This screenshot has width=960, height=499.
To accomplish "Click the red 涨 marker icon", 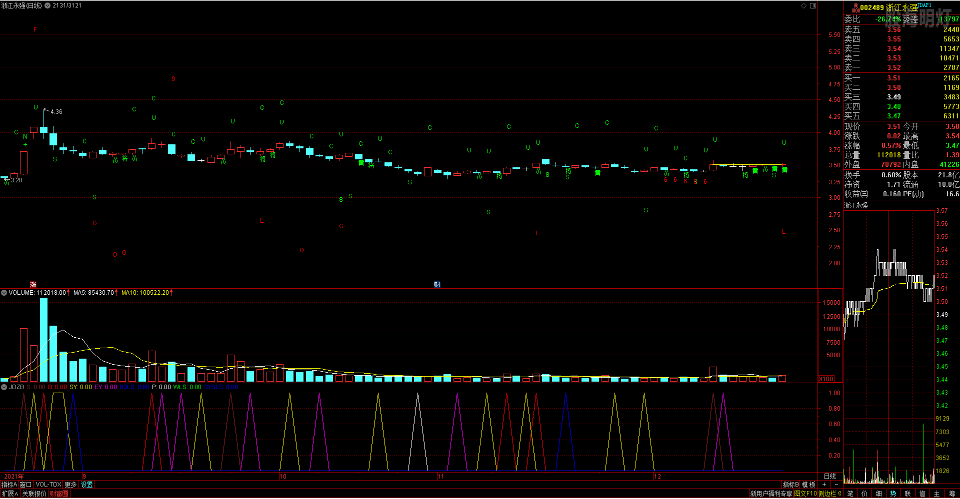I will (x=33, y=285).
